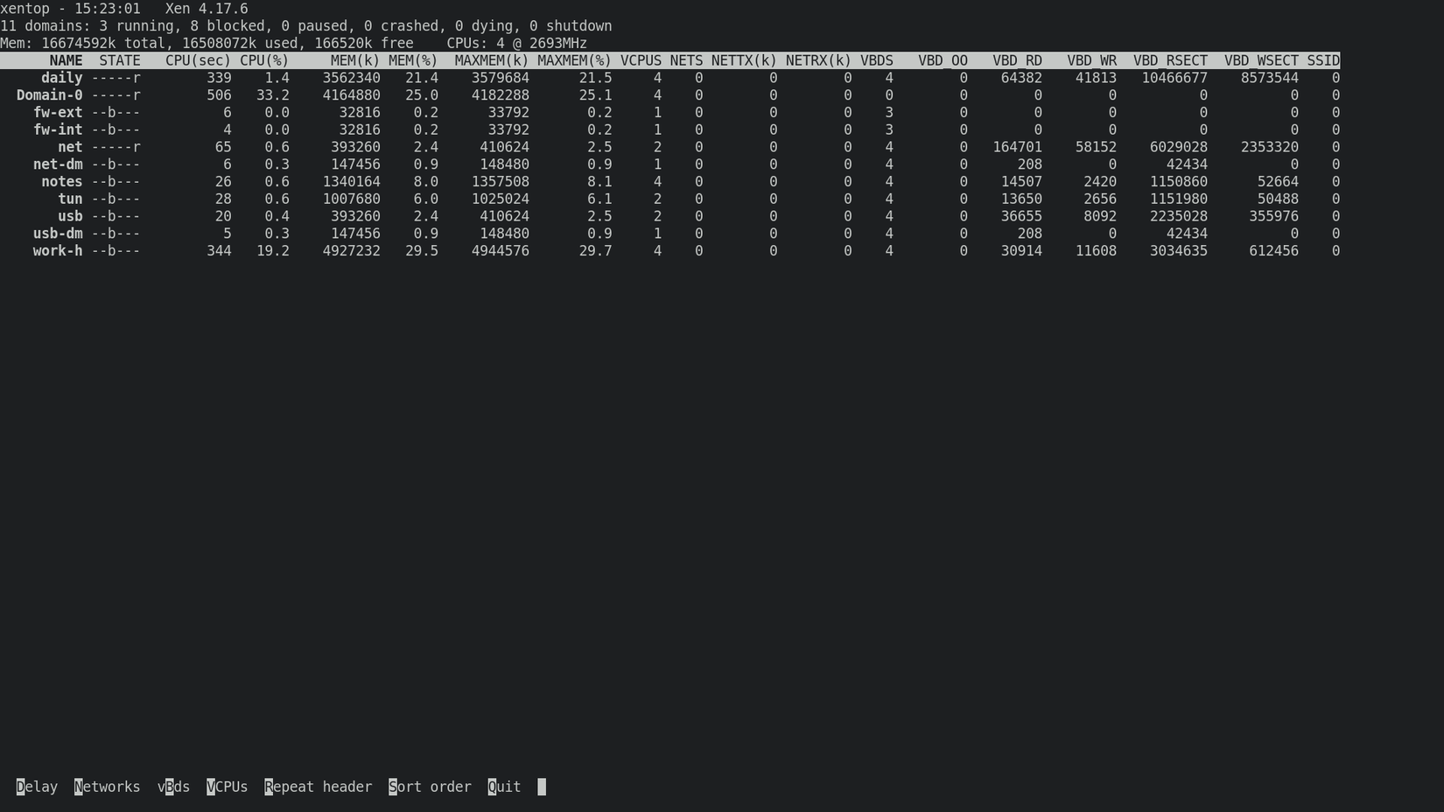Click daily VBD_WSECT value 8573544

1269,78
